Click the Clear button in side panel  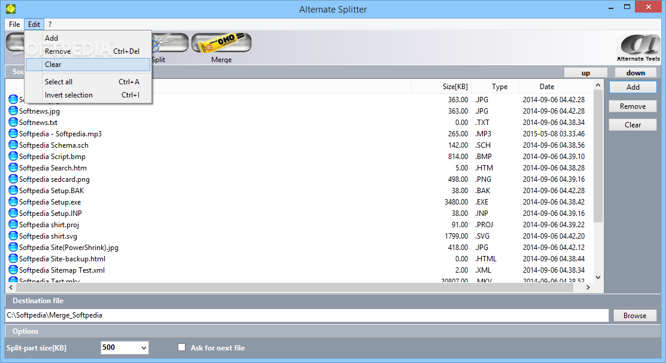(633, 125)
